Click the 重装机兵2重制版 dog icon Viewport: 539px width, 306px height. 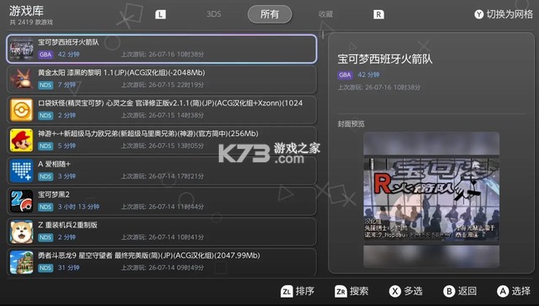click(22, 232)
